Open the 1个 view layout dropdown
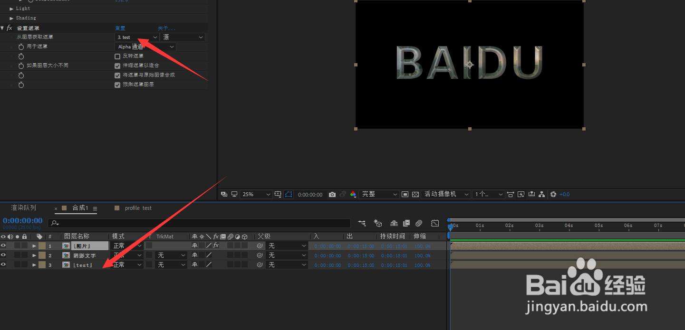The image size is (685, 330). [488, 194]
